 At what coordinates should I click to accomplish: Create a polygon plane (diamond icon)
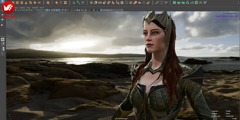pos(35,3)
